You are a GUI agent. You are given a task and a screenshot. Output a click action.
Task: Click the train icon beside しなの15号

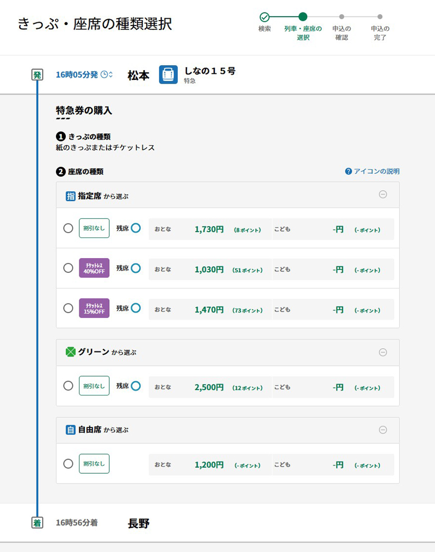[x=168, y=74]
